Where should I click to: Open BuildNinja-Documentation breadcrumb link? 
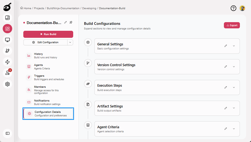pyautogui.click(x=63, y=8)
